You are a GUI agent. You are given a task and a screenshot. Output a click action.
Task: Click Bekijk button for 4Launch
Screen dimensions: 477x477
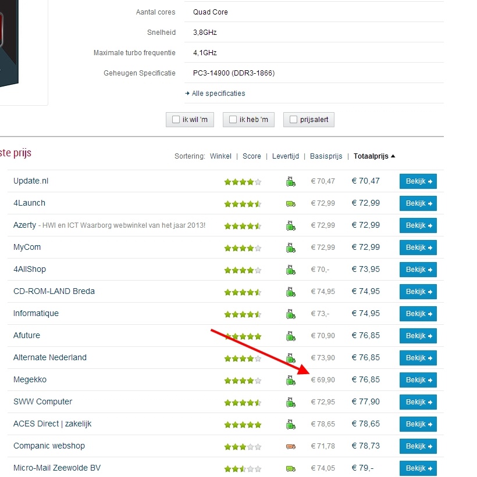(418, 203)
